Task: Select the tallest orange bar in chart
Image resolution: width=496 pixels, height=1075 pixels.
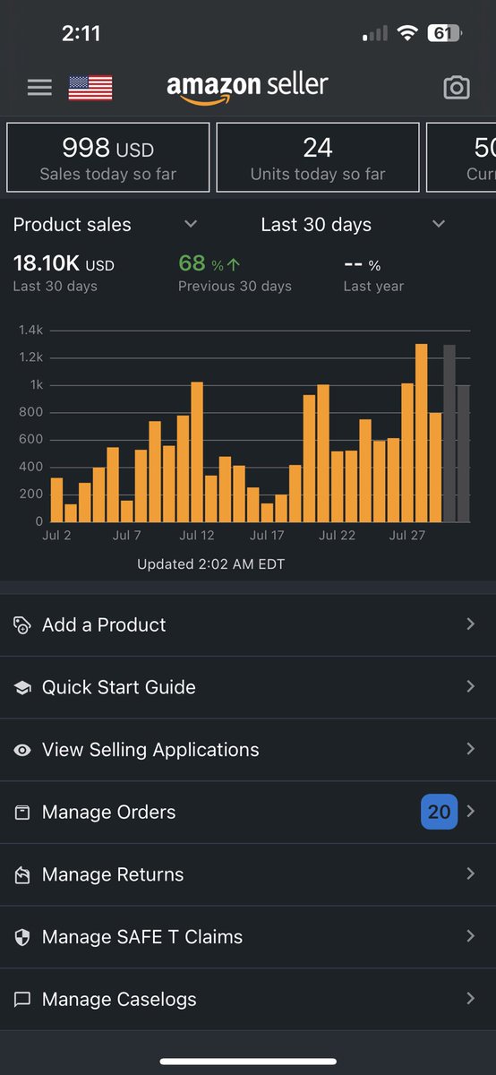Action: 421,433
